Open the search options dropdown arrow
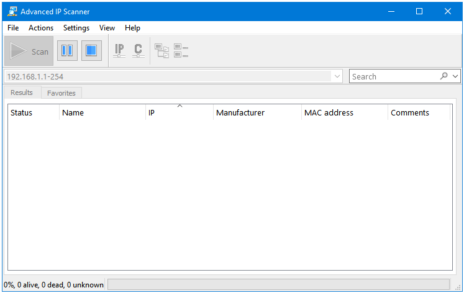Viewport: 464px width, 293px height. click(x=455, y=76)
